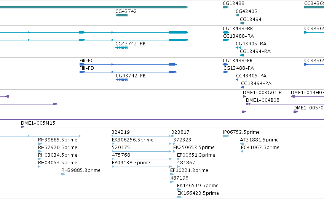Click the CG13488-PB protein label

[x=238, y=60]
